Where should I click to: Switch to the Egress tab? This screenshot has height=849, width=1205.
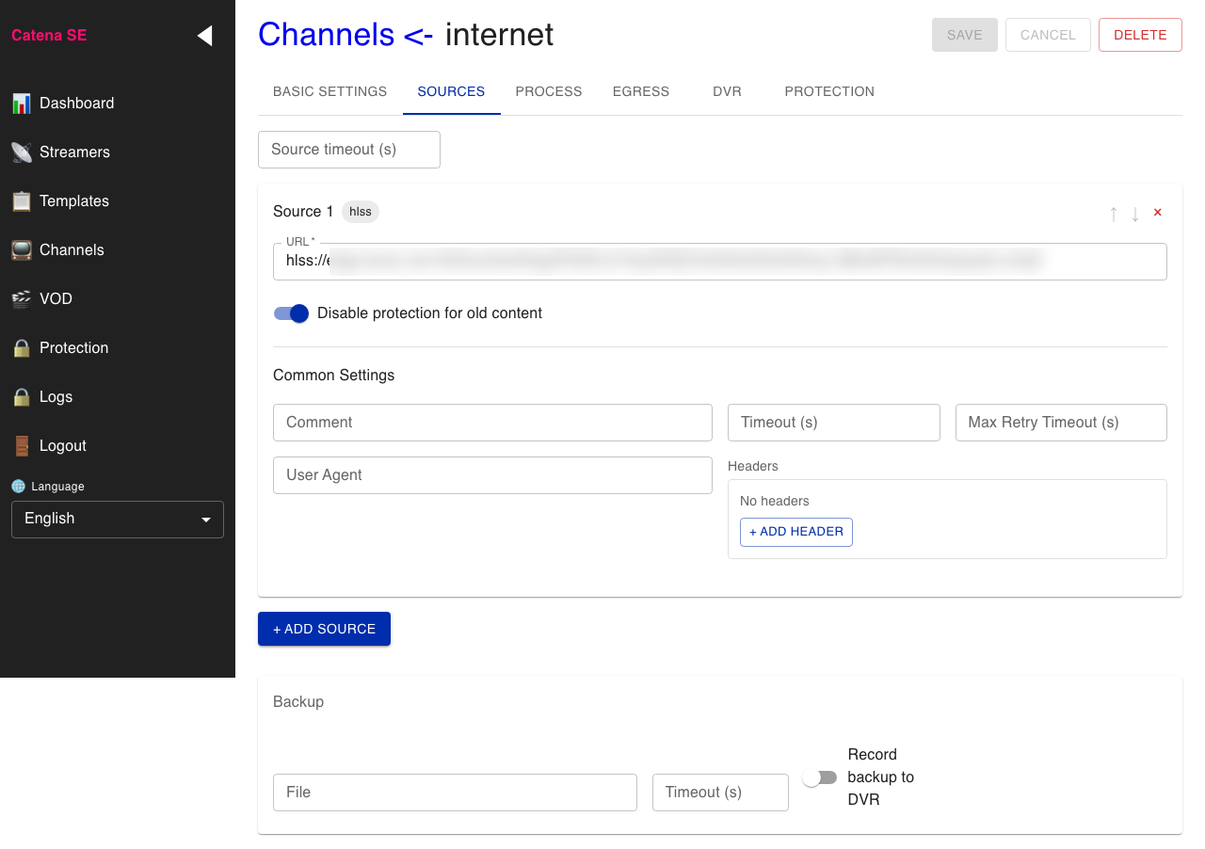click(x=640, y=91)
